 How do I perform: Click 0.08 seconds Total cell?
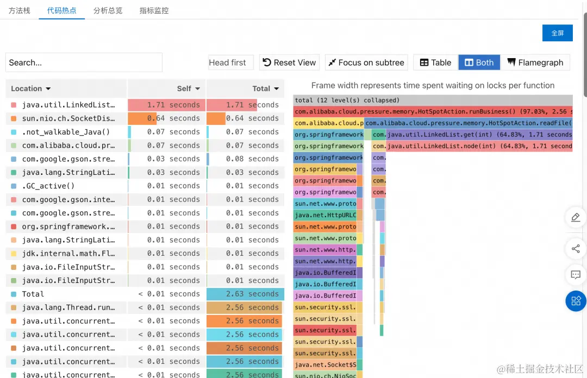click(x=245, y=159)
